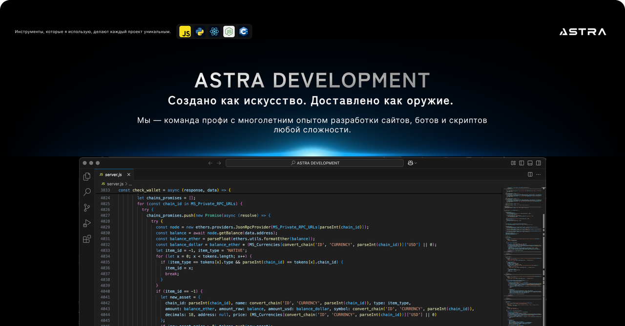Click the 'ASTRA DEVELOPMENT' main heading
Image resolution: width=625 pixels, height=326 pixels.
point(312,80)
